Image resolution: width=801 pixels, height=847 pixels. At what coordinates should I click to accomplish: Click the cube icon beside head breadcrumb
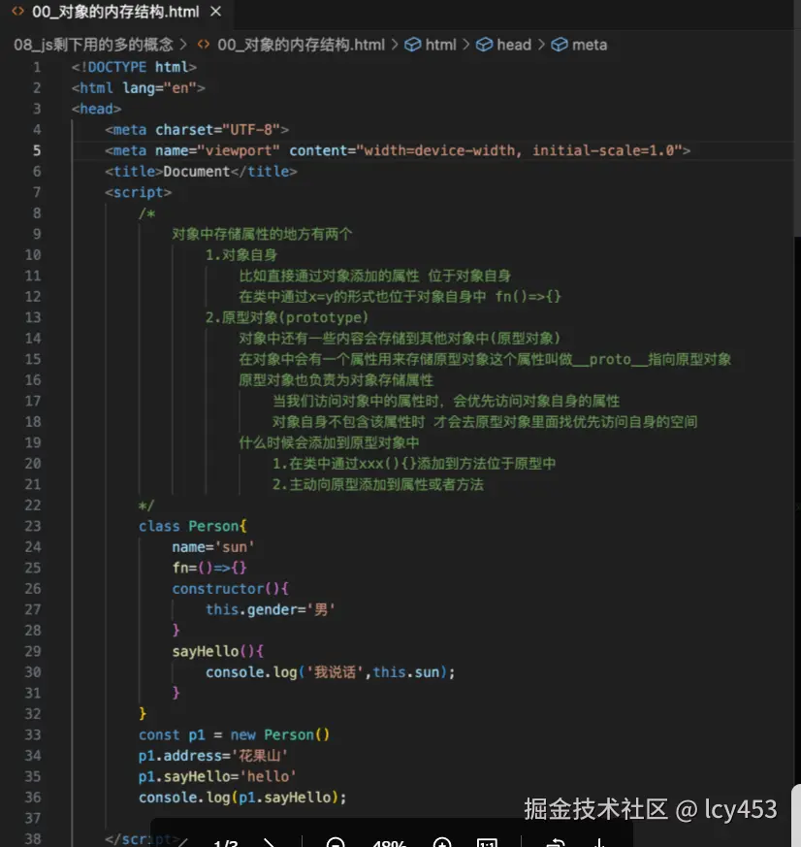point(484,45)
